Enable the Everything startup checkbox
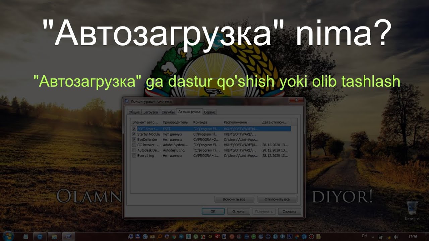Screen dimensions: 429x241 pos(134,156)
